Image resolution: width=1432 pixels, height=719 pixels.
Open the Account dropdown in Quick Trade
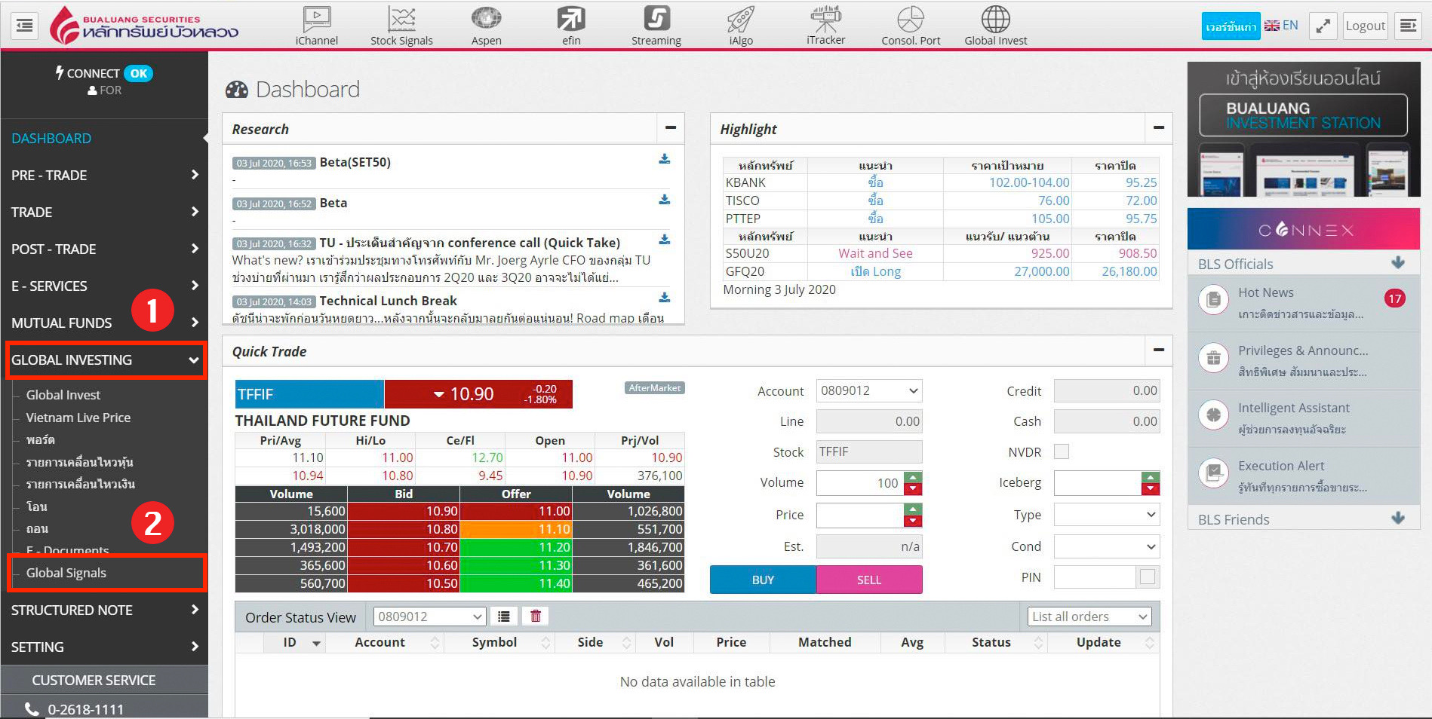(x=869, y=390)
